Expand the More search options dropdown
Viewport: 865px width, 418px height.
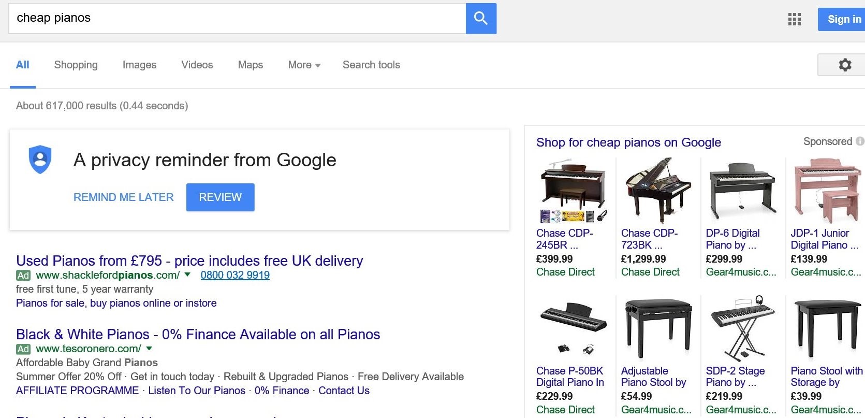pos(304,65)
